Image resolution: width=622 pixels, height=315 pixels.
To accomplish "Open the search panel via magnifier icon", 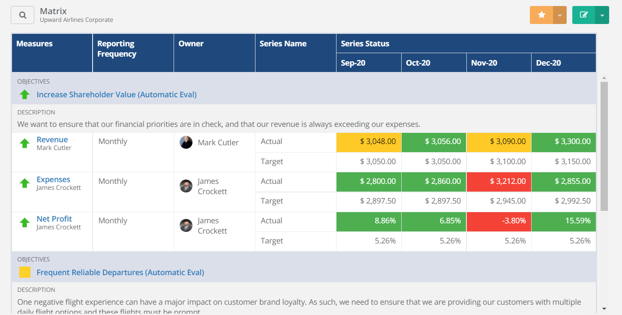I will point(22,15).
